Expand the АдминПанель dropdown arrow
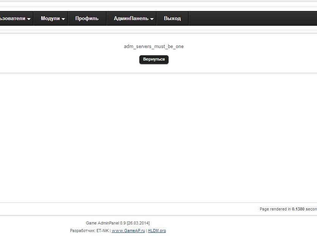 pos(152,19)
